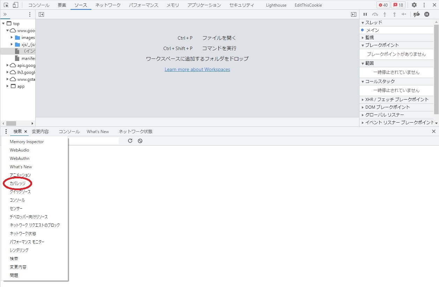This screenshot has height=287, width=439.
Task: Collapse the www.goo domain tree node
Action: [x=8, y=31]
